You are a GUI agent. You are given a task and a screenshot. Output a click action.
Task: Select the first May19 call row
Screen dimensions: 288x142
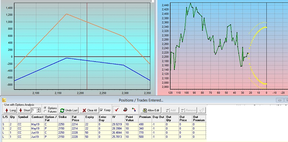(x=70, y=124)
